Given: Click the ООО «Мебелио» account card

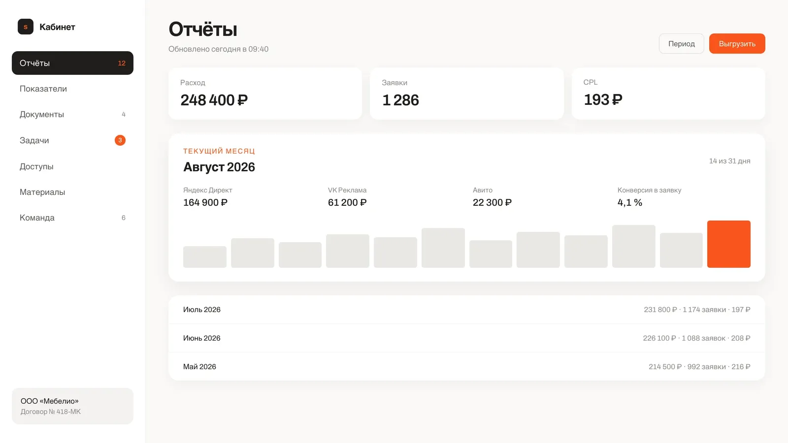Looking at the screenshot, I should click(72, 406).
